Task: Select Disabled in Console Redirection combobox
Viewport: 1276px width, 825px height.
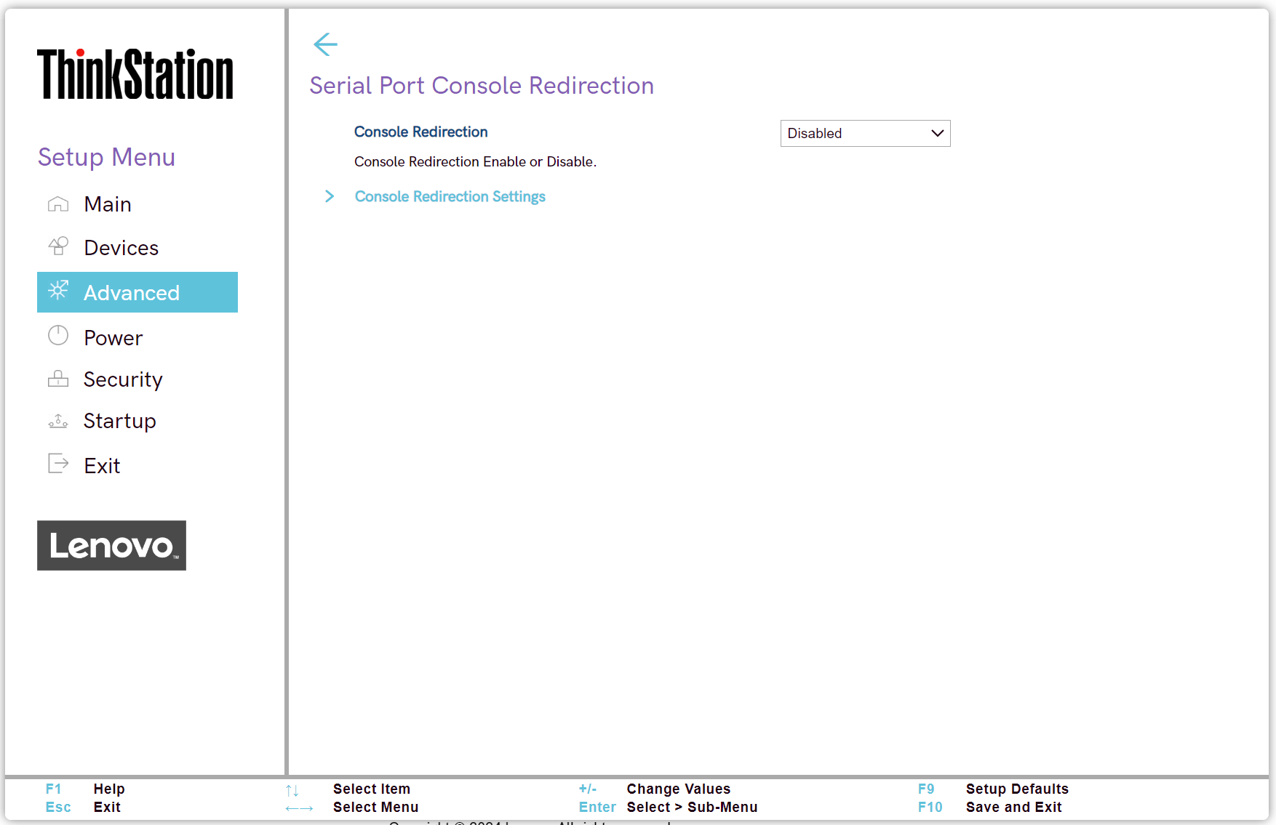Action: 864,133
